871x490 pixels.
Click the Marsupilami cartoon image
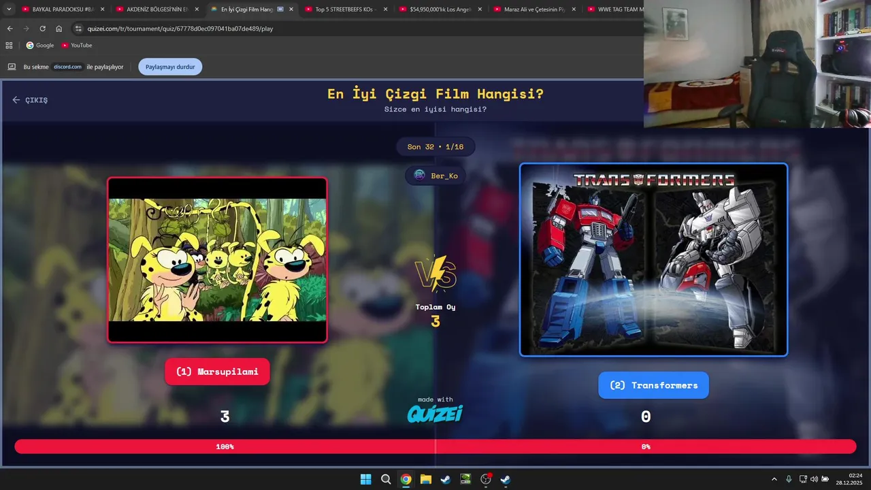tap(217, 260)
